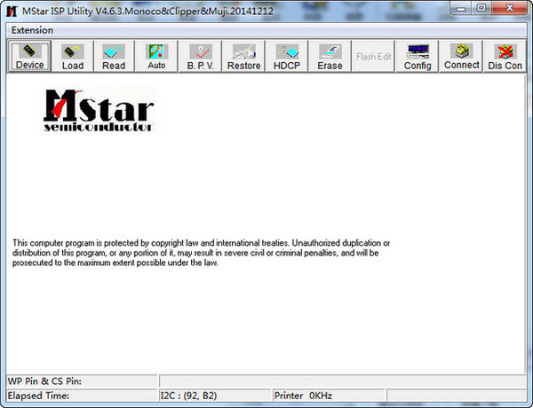Click the Printer 0KHz status panel
533x408 pixels.
pyautogui.click(x=329, y=396)
